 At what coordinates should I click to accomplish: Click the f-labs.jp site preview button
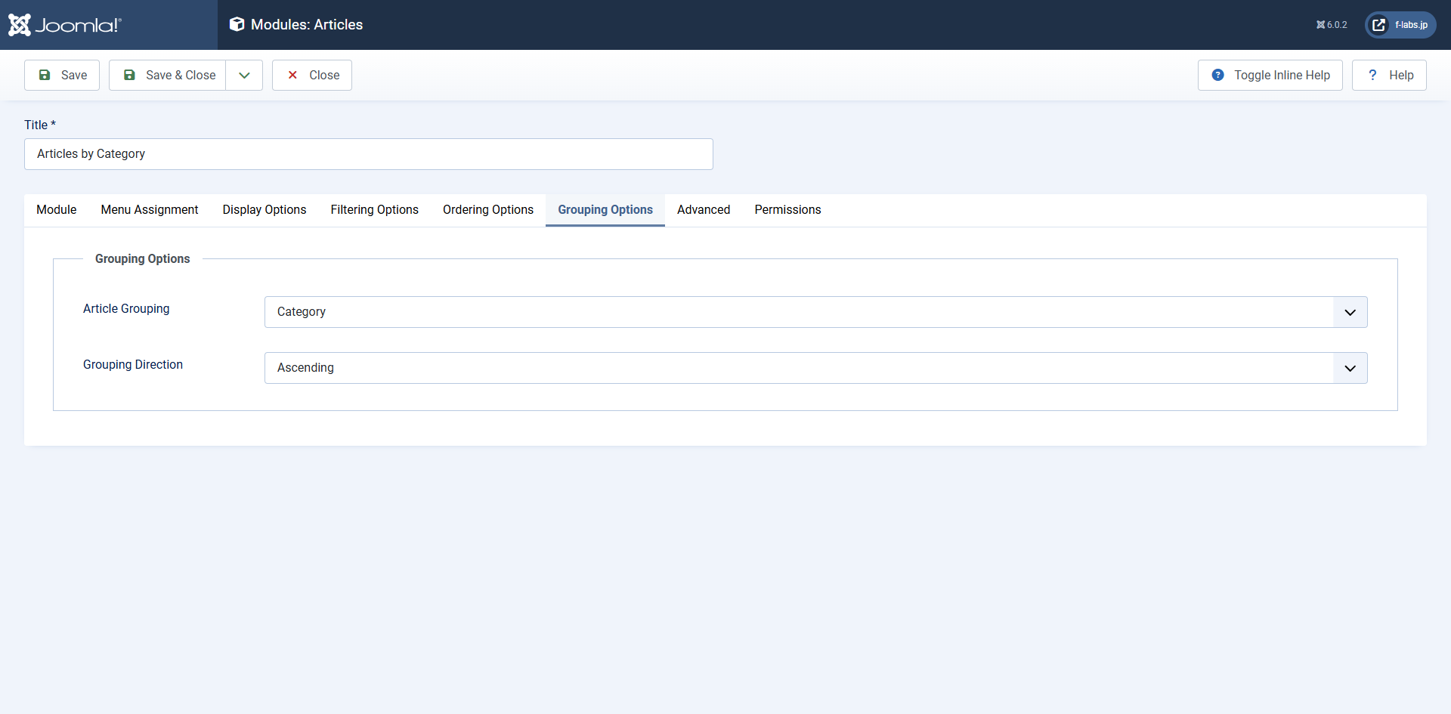1402,24
